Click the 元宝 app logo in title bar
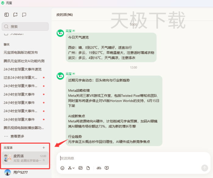Image resolution: width=213 pixels, height=178 pixels. 3,3
